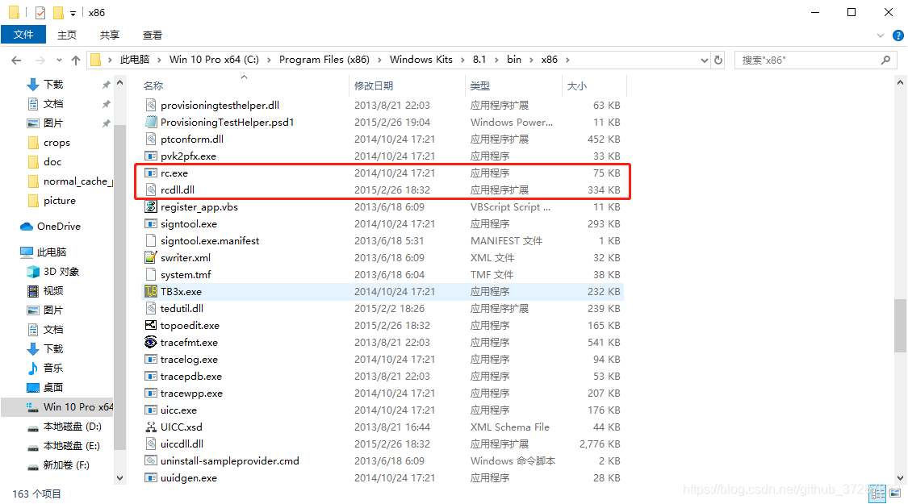Viewport: 908px width, 504px height.
Task: Go up one folder level
Action: (76, 60)
